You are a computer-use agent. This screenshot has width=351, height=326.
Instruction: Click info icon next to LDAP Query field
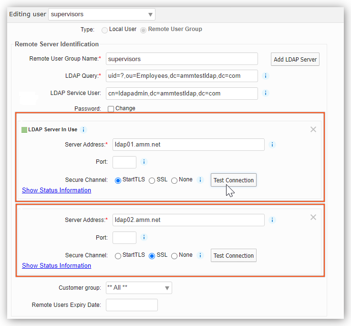[x=266, y=76]
